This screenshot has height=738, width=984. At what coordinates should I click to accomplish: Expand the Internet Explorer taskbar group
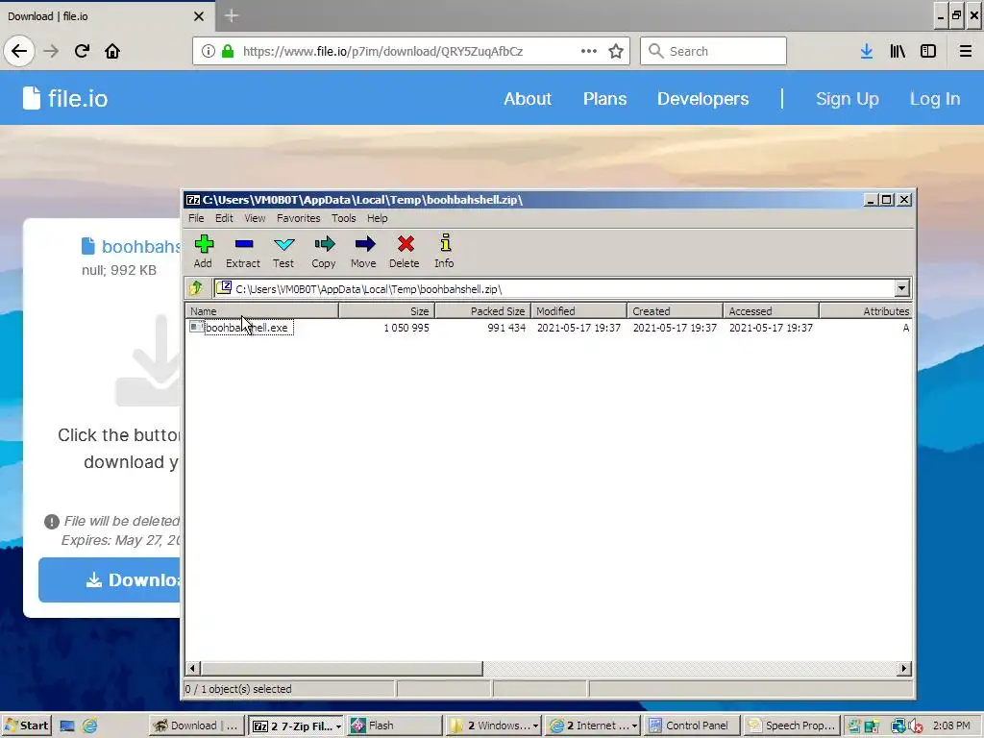click(634, 726)
